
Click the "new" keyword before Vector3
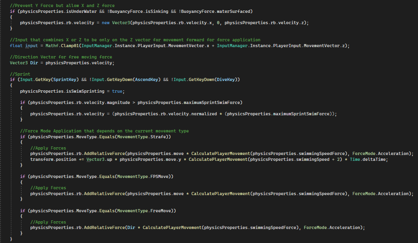[105, 23]
